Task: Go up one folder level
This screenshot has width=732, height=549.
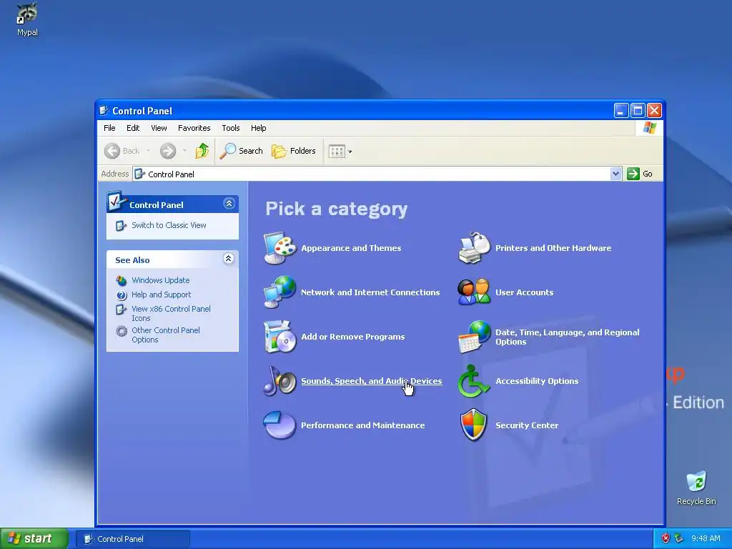Action: (x=202, y=151)
